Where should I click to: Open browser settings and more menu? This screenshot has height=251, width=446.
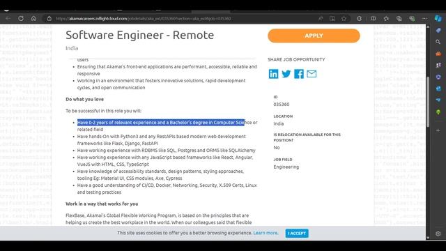tap(424, 19)
